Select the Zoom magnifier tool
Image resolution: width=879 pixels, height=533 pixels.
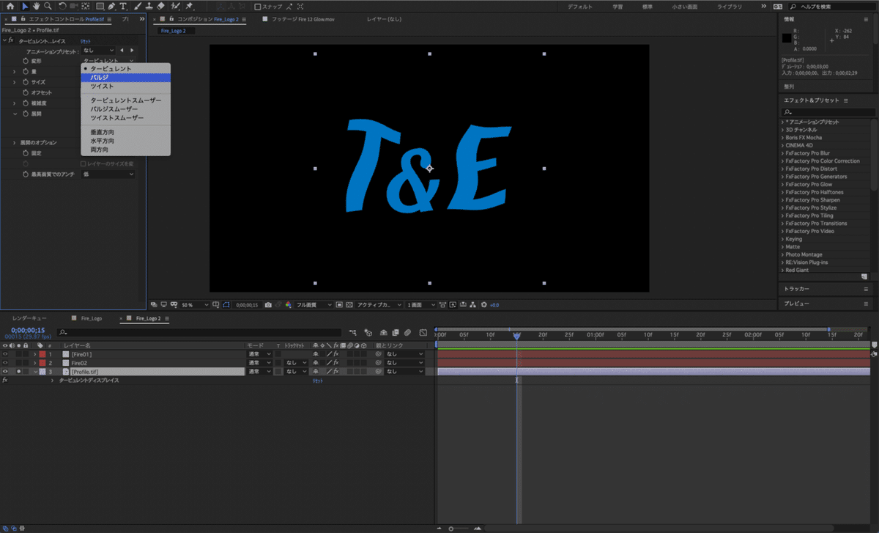[x=48, y=6]
